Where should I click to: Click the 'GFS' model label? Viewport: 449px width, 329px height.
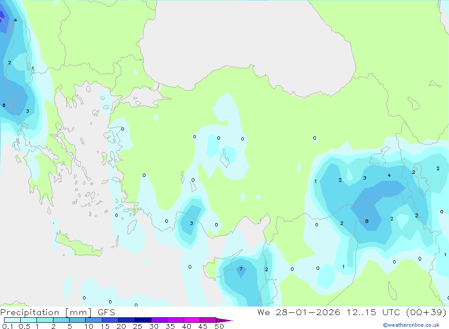pyautogui.click(x=106, y=312)
